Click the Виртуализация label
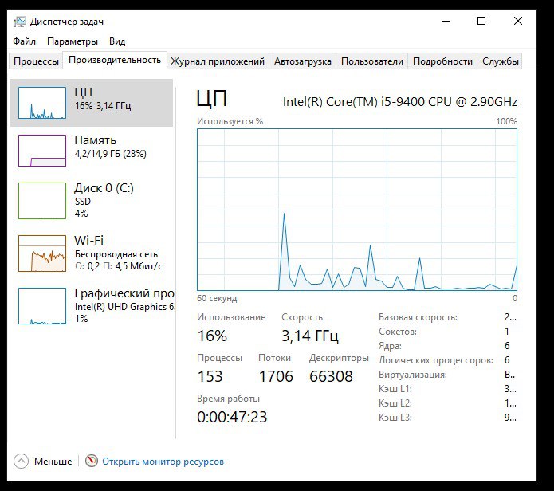This screenshot has height=491, width=554. pos(413,375)
